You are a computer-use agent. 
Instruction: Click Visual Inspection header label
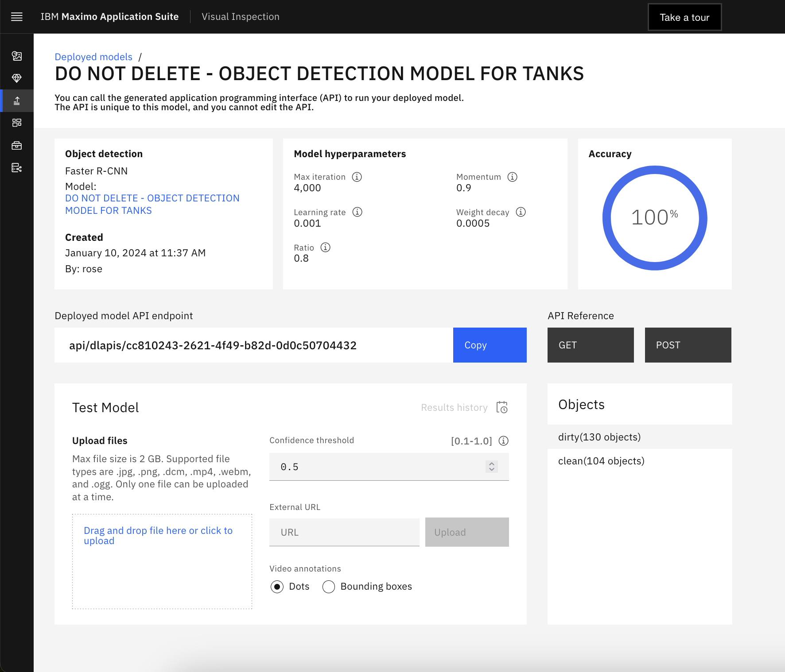(x=241, y=17)
